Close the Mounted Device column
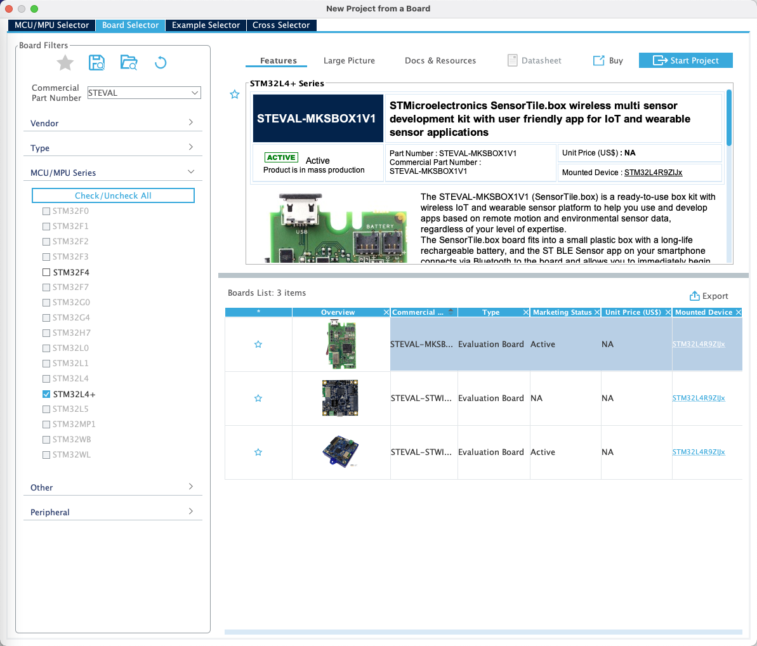The image size is (757, 646). tap(738, 312)
